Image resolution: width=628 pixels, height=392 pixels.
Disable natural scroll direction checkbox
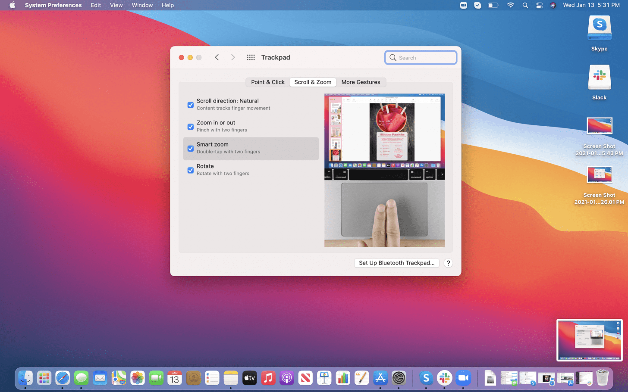tap(191, 105)
